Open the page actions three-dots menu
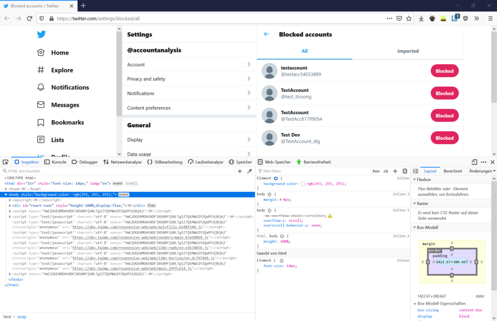The width and height of the screenshot is (497, 321). [x=389, y=18]
